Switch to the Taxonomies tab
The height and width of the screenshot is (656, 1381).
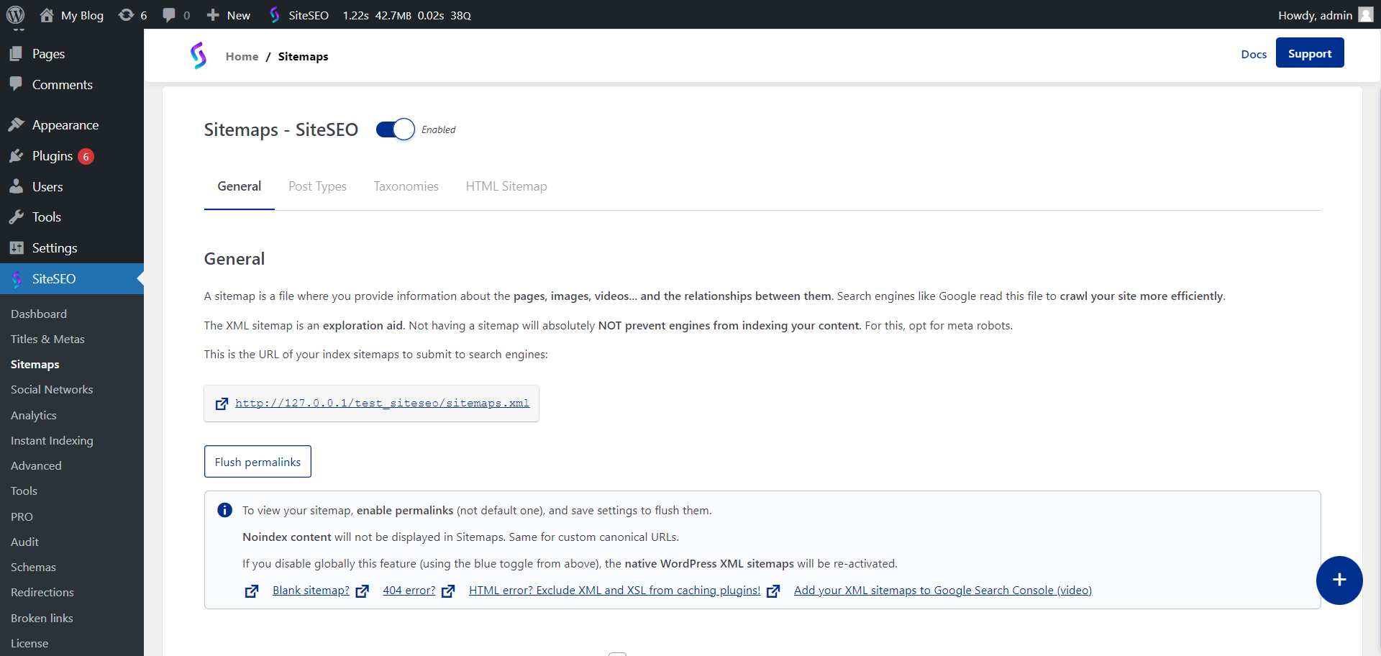pyautogui.click(x=406, y=186)
